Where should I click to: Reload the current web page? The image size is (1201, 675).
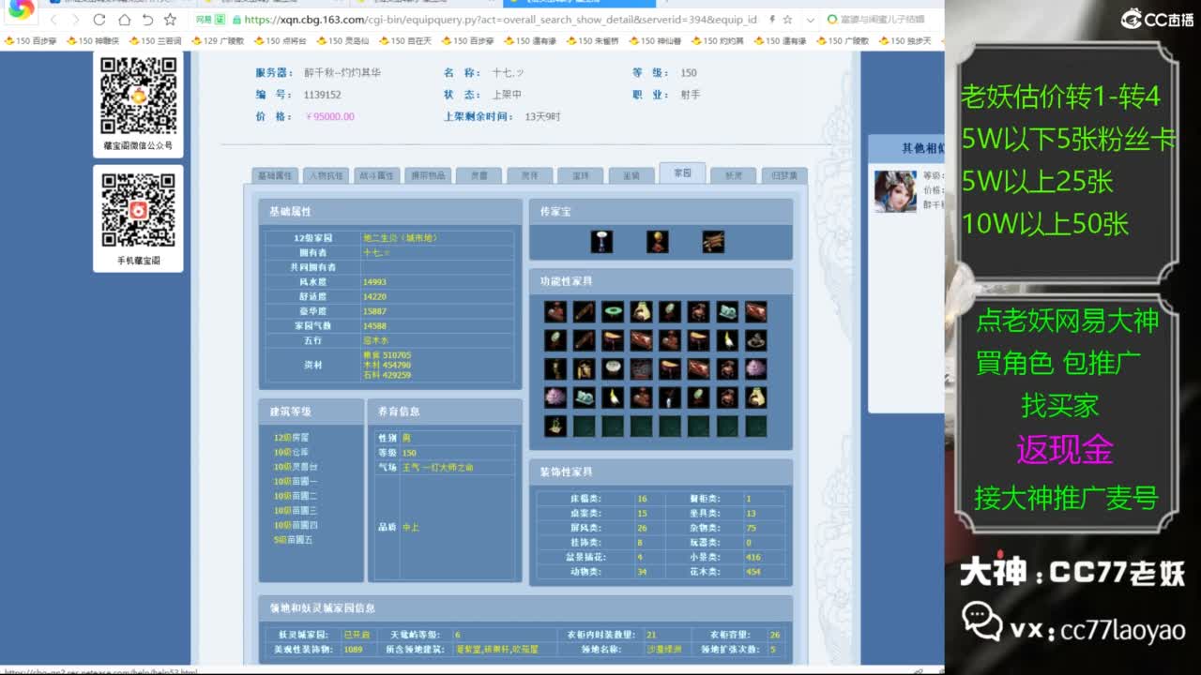(100, 19)
